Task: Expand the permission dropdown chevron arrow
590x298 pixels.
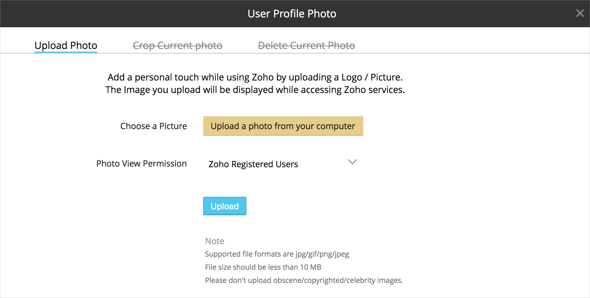Action: [352, 162]
